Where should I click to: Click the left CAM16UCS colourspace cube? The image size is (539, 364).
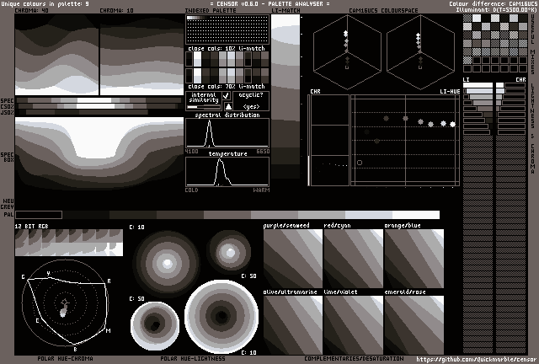coord(347,52)
